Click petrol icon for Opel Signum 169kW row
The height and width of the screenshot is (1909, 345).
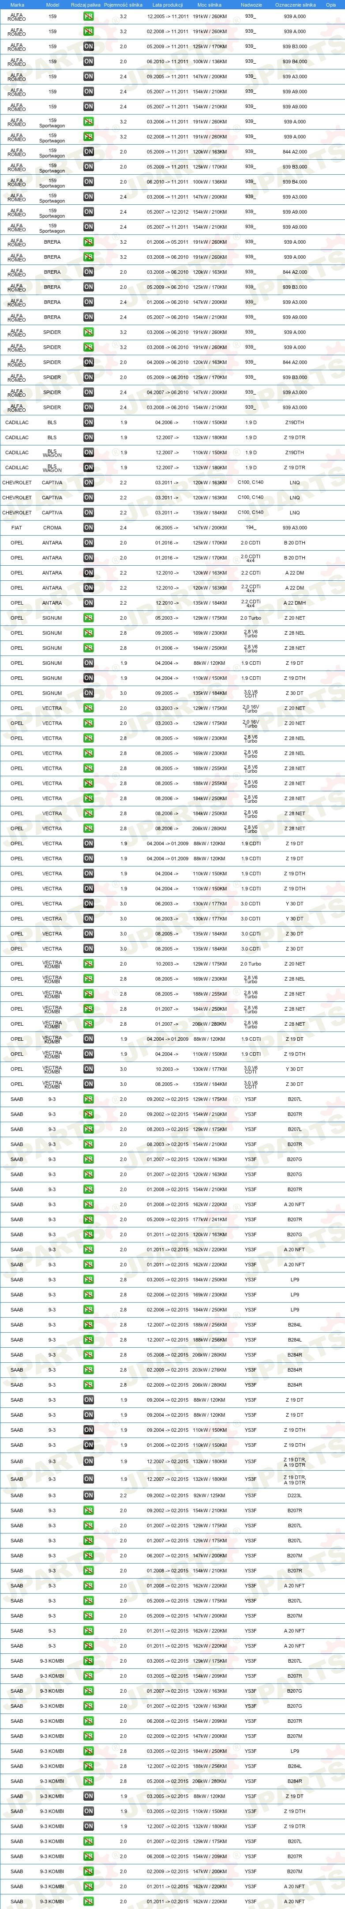pos(89,633)
